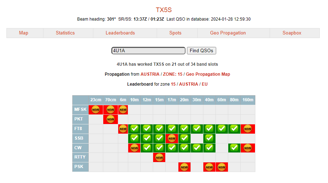Click the NEW badge for RTTY 15m
This screenshot has height=183, width=328.
pos(159,157)
